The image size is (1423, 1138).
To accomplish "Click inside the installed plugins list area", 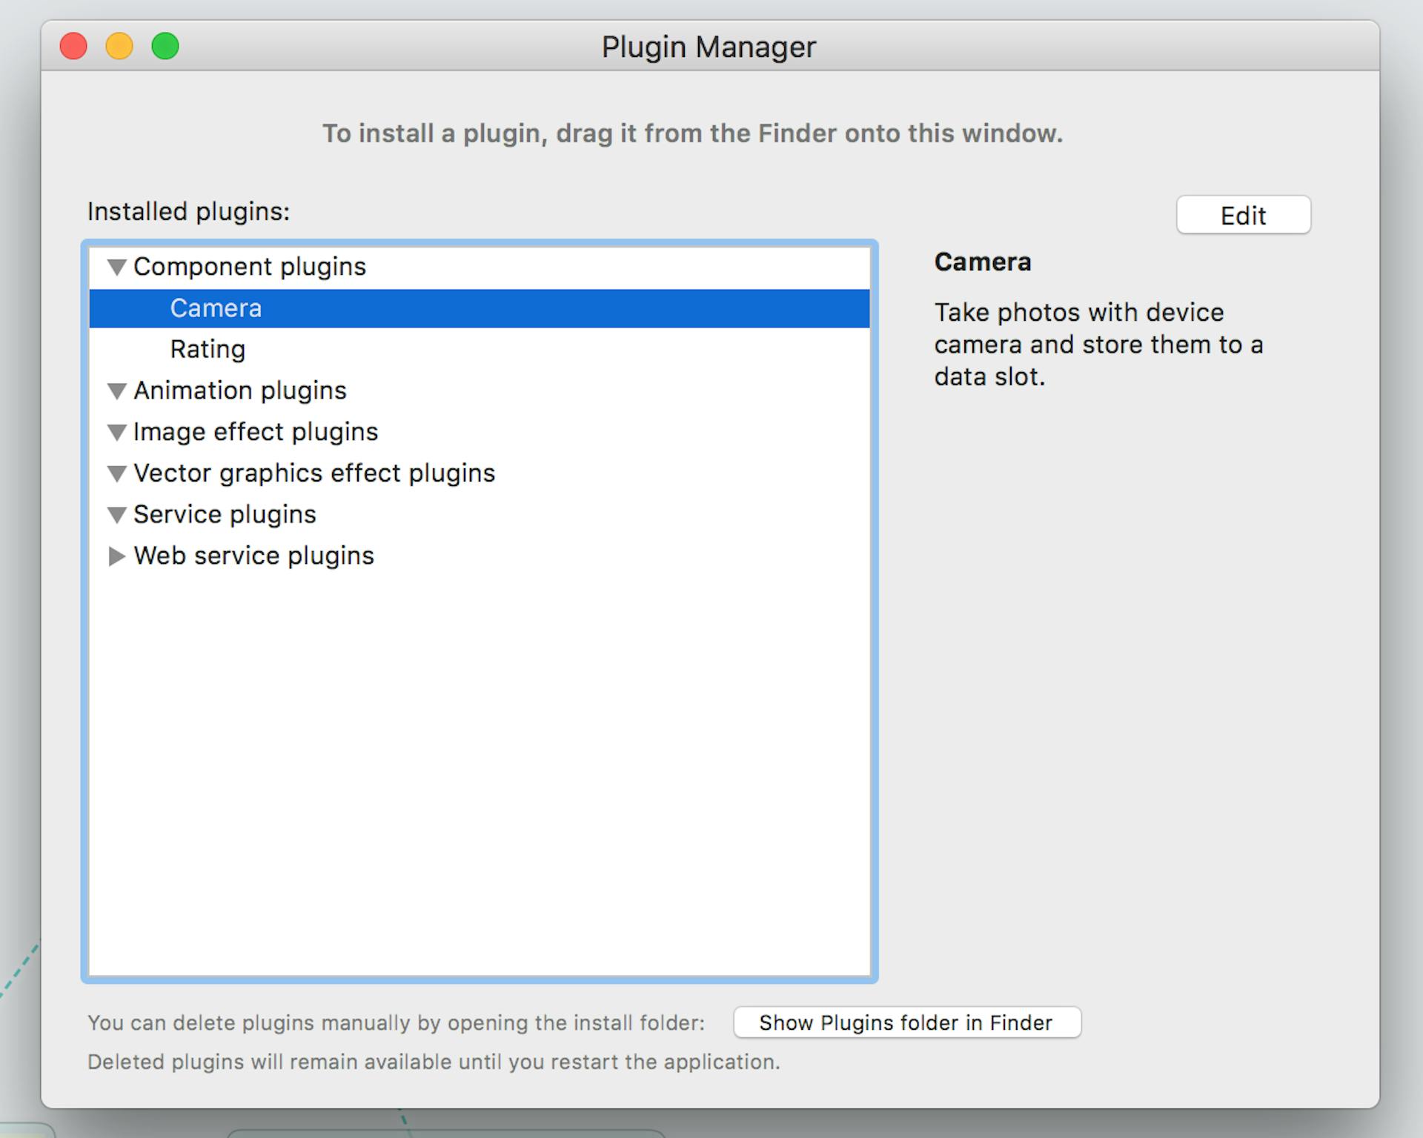I will pyautogui.click(x=482, y=741).
